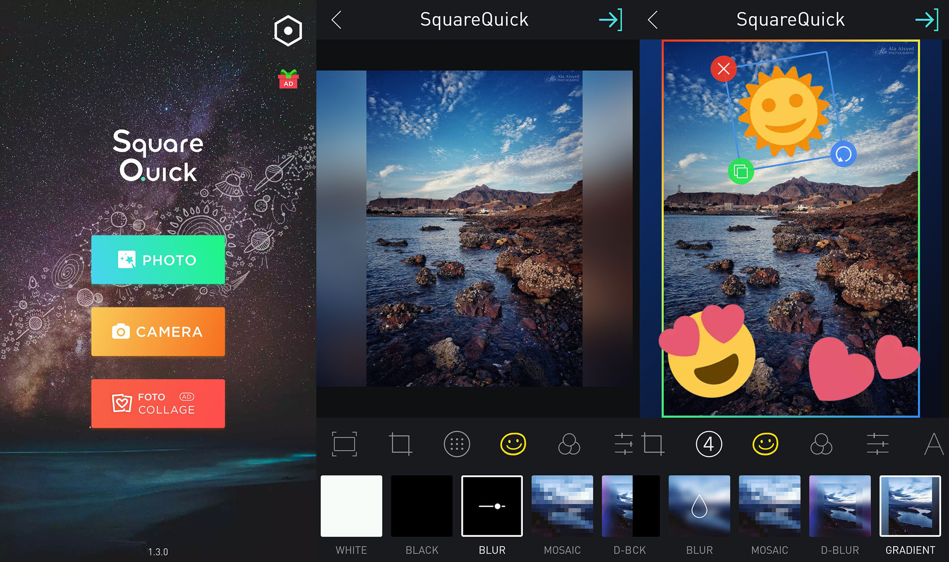Image resolution: width=949 pixels, height=562 pixels.
Task: Open the crop tool
Action: pyautogui.click(x=400, y=444)
